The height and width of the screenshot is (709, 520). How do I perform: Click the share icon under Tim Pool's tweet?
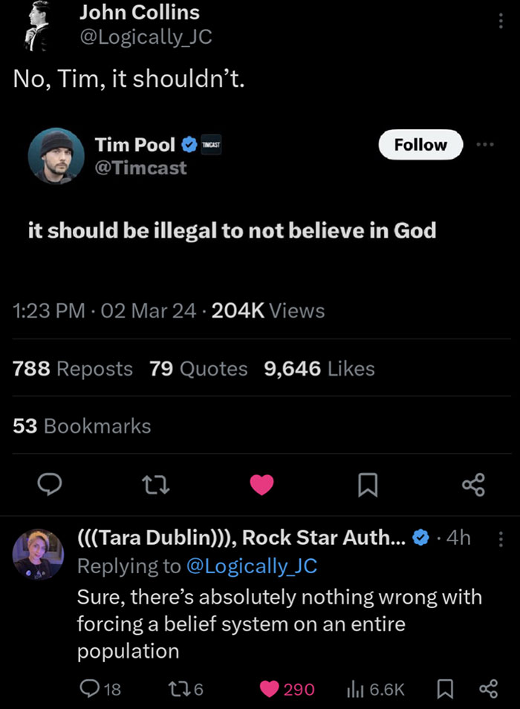[473, 485]
